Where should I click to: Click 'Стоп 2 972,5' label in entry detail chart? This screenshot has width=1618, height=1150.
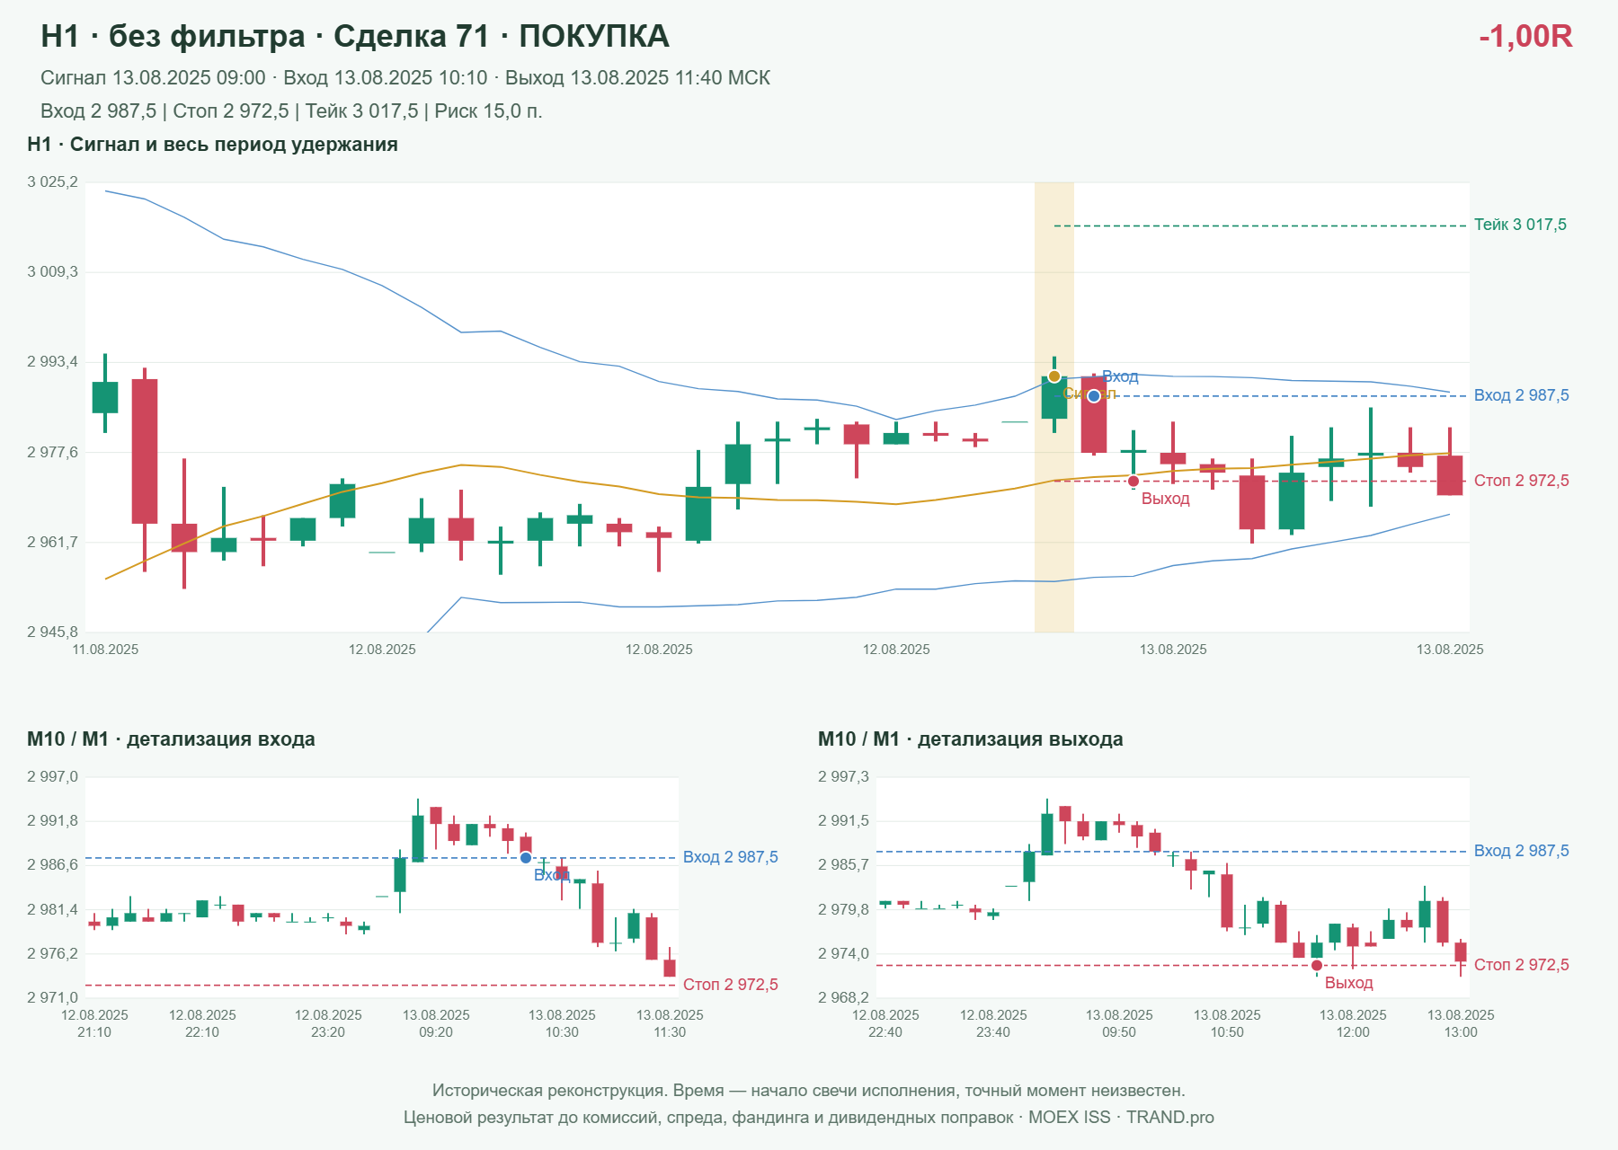click(x=730, y=985)
